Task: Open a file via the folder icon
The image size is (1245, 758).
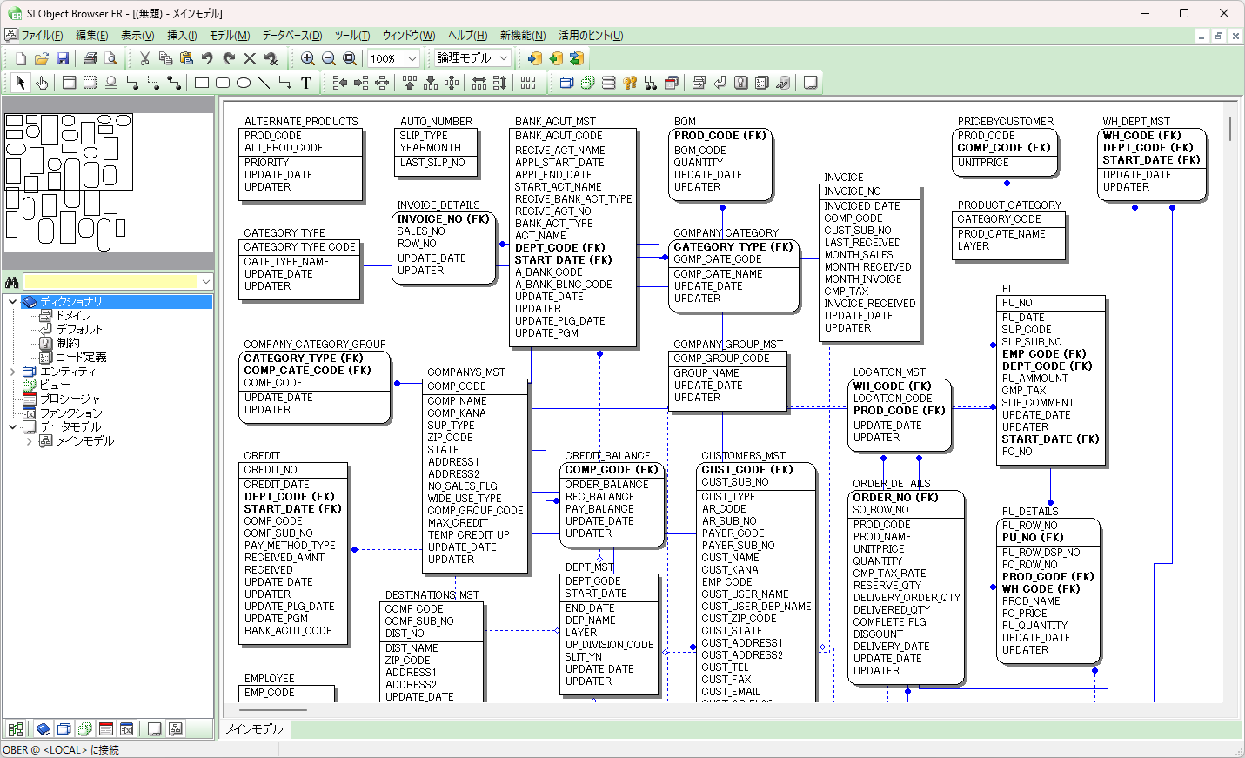Action: [x=42, y=58]
